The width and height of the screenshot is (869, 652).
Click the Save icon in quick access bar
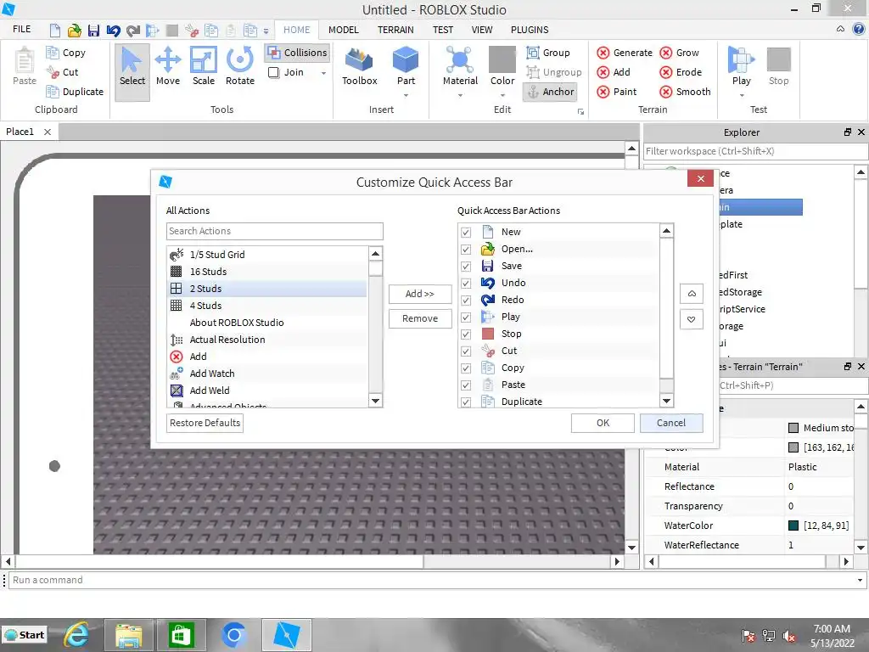point(93,30)
